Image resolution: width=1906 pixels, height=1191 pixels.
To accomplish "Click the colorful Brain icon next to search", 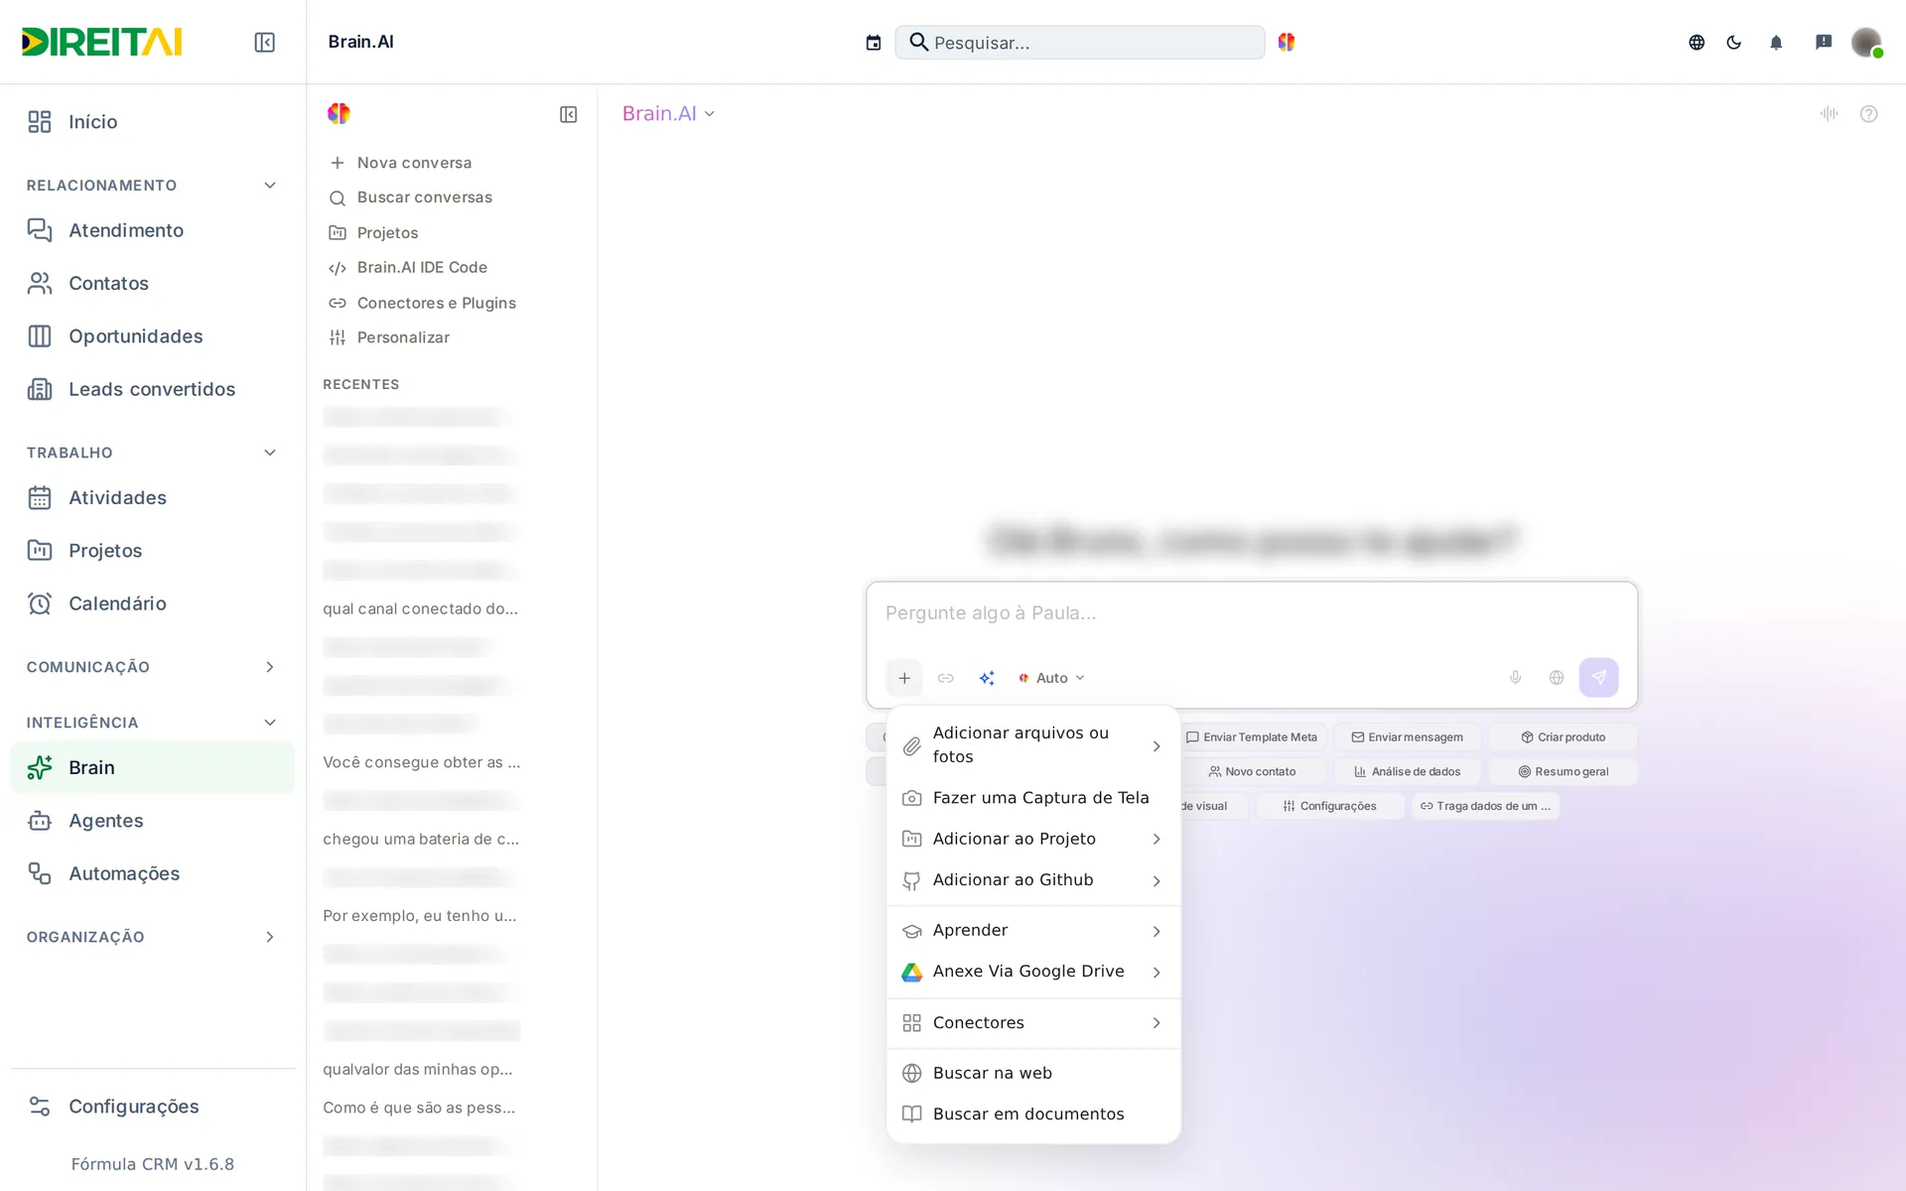I will coord(1287,42).
